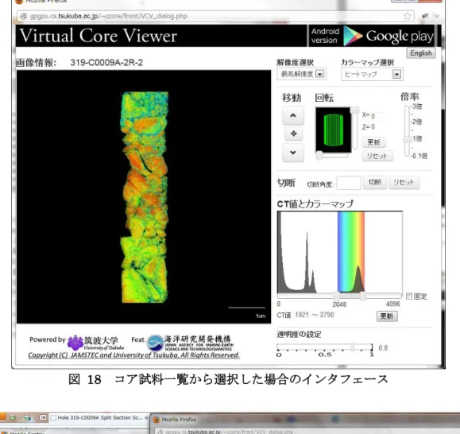Click the 更新 button under rotation X/Z values
460x434 pixels.
[x=373, y=142]
